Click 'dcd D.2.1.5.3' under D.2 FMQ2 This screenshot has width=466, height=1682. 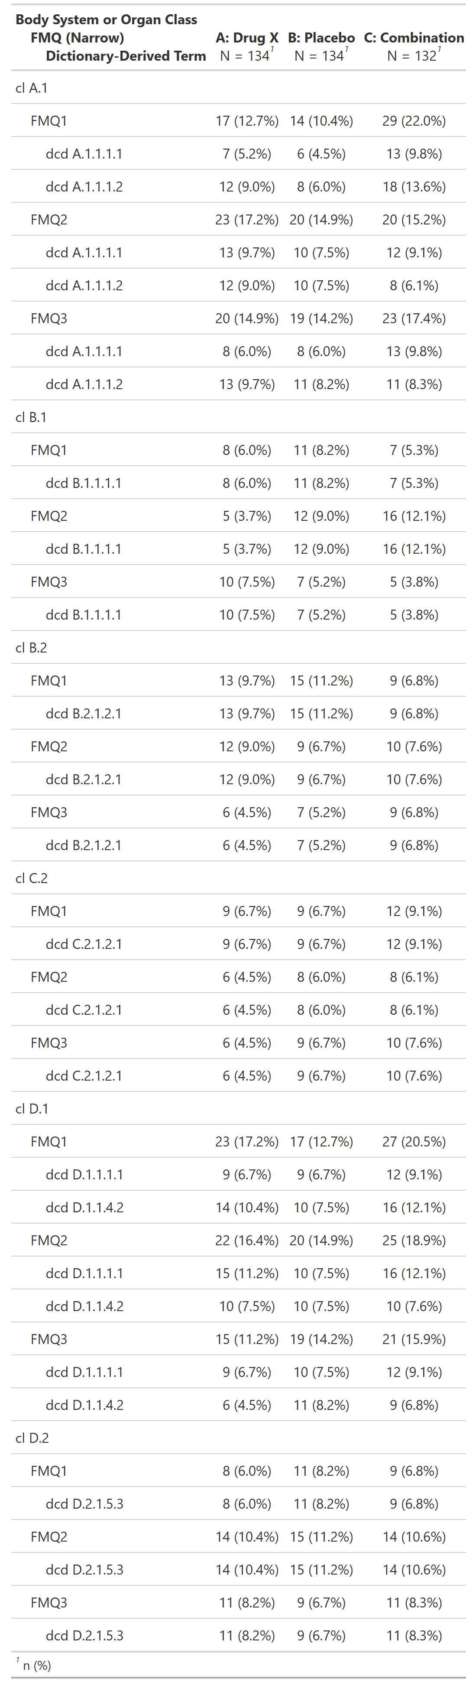click(84, 1570)
